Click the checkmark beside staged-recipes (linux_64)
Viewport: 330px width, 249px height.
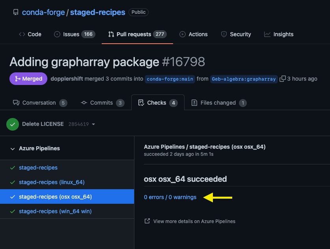pyautogui.click(x=13, y=182)
